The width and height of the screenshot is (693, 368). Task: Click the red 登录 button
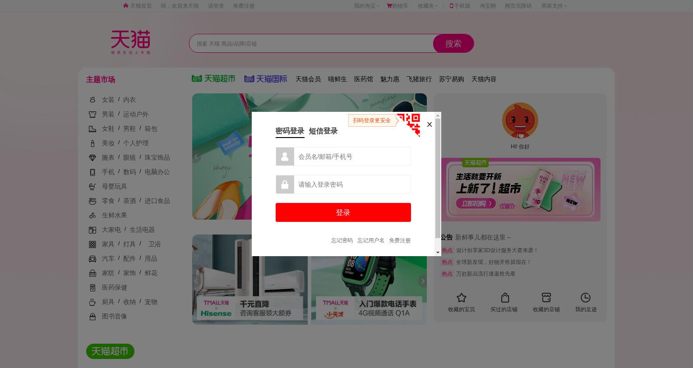tap(343, 212)
